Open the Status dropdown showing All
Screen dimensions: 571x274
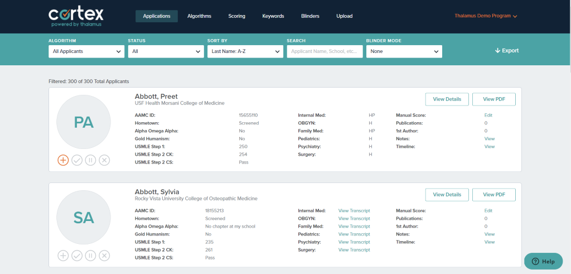click(166, 51)
